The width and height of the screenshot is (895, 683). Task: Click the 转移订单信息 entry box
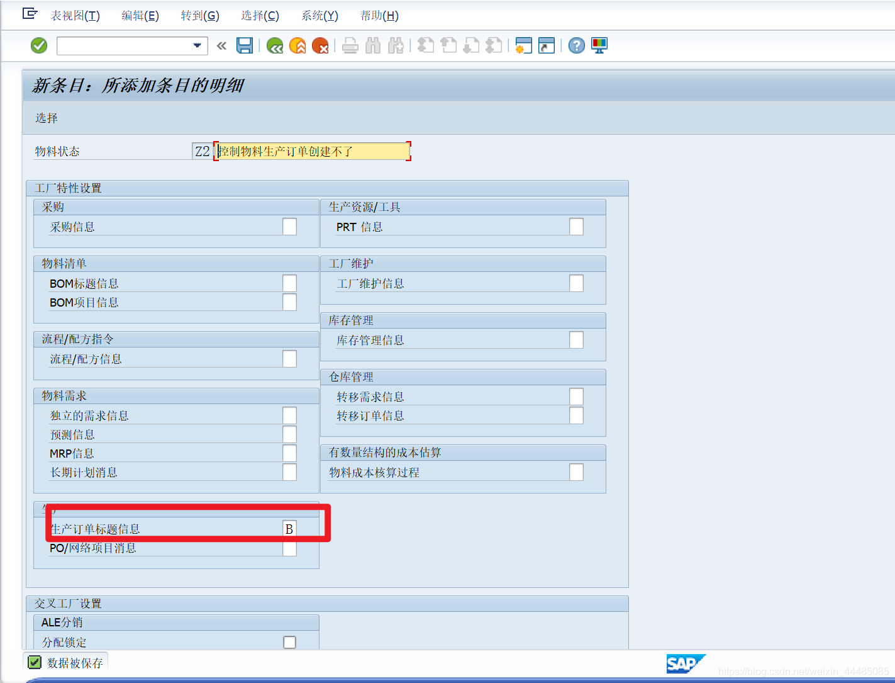(x=576, y=415)
